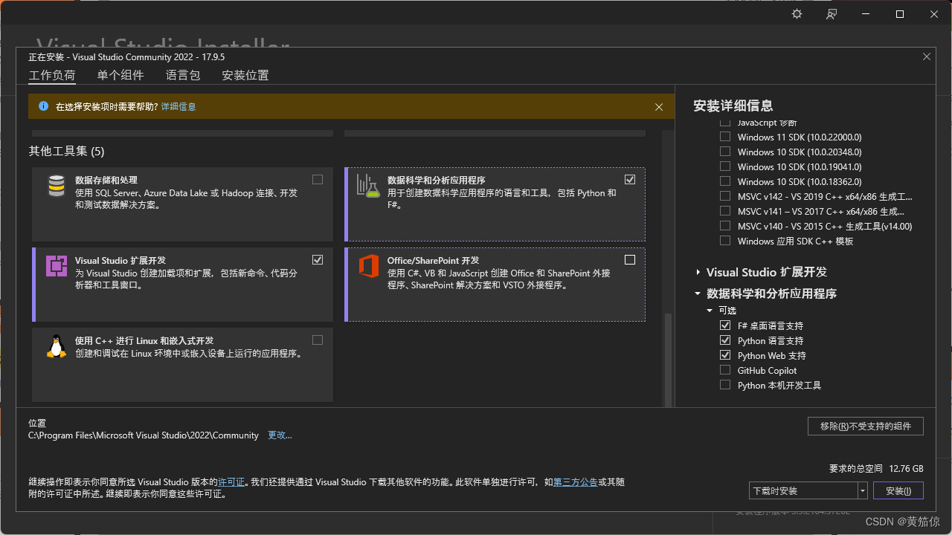Select the 数据存储和处理 workload title
Screen dimensions: 952x535
click(106, 180)
